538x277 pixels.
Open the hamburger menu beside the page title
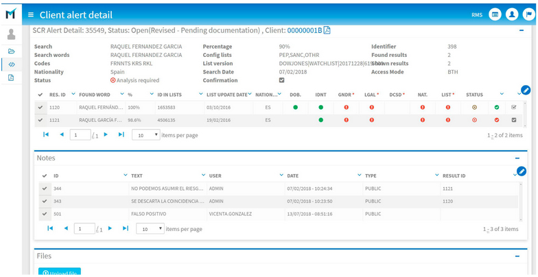31,14
